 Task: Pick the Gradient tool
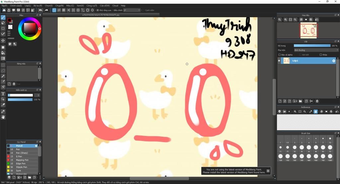3,58
